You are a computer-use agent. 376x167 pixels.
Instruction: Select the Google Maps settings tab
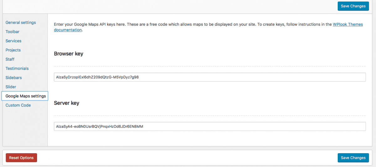coord(25,96)
